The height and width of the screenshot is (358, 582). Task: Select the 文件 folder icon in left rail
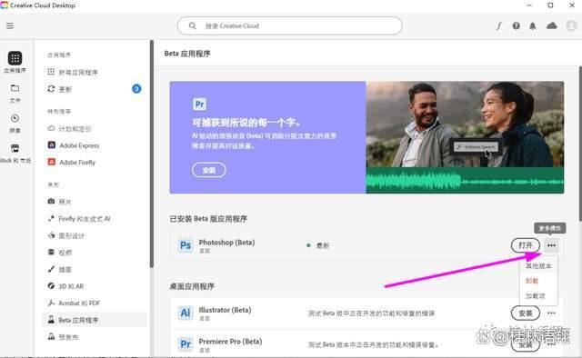click(15, 88)
